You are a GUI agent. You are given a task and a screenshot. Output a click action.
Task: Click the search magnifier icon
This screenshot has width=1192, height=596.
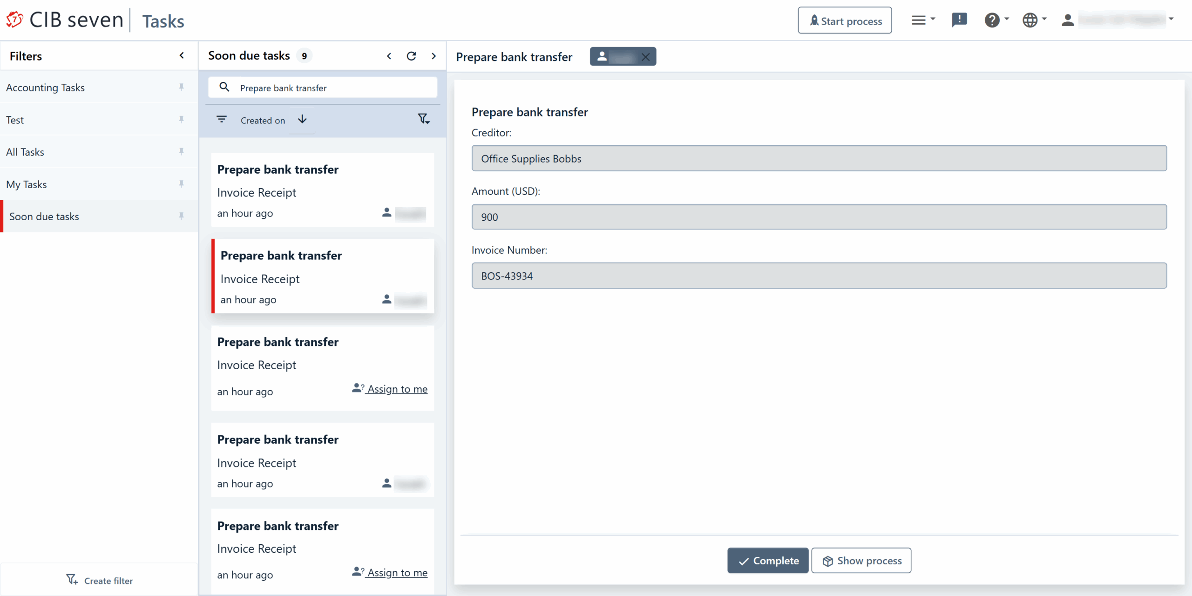pyautogui.click(x=224, y=87)
